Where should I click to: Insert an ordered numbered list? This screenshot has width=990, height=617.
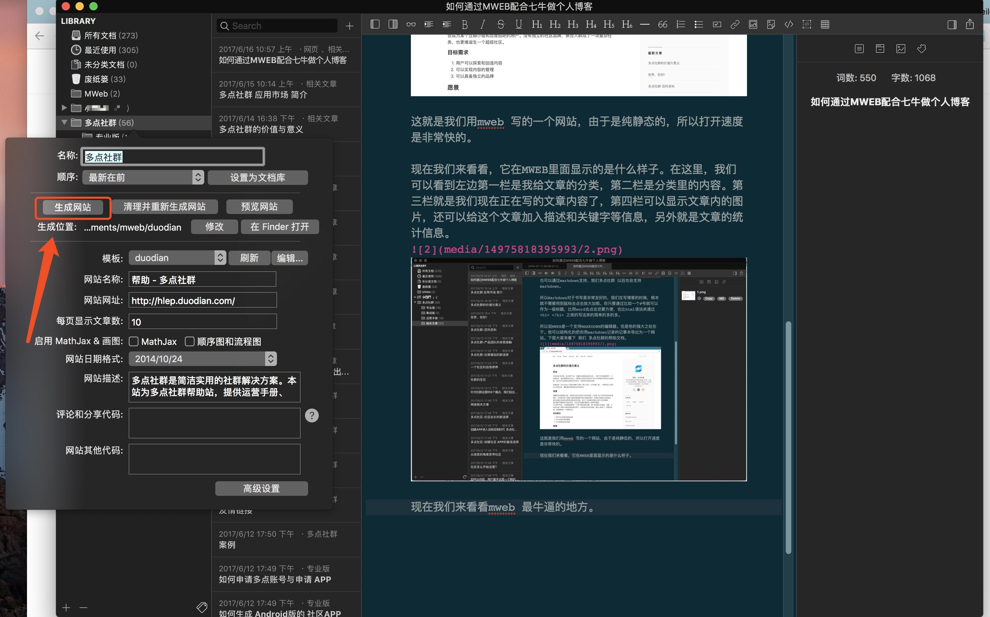point(681,25)
